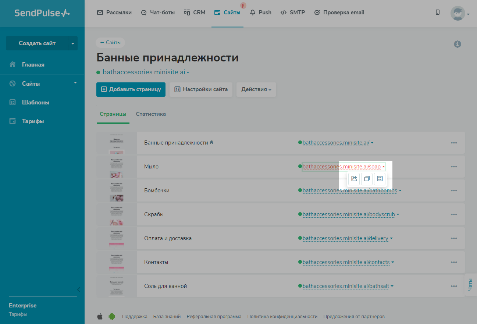Click the Оплата и доставка page thumbnail
Screen dimensions: 477x324
tap(116, 238)
